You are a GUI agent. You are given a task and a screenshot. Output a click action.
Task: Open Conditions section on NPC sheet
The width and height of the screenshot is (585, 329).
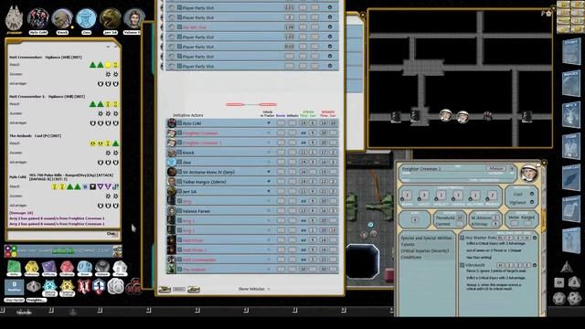coord(410,257)
